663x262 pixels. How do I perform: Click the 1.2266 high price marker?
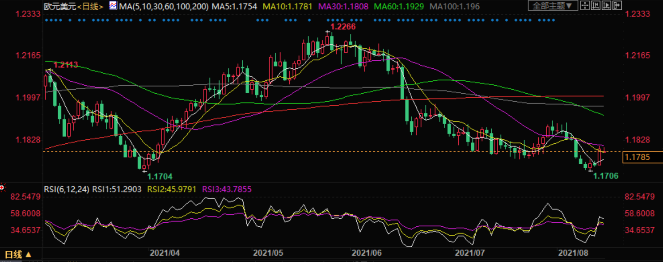(x=344, y=27)
